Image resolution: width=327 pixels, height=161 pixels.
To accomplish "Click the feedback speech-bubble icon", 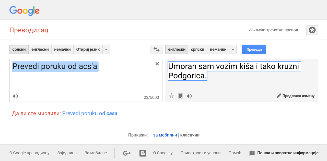I will point(252,153).
